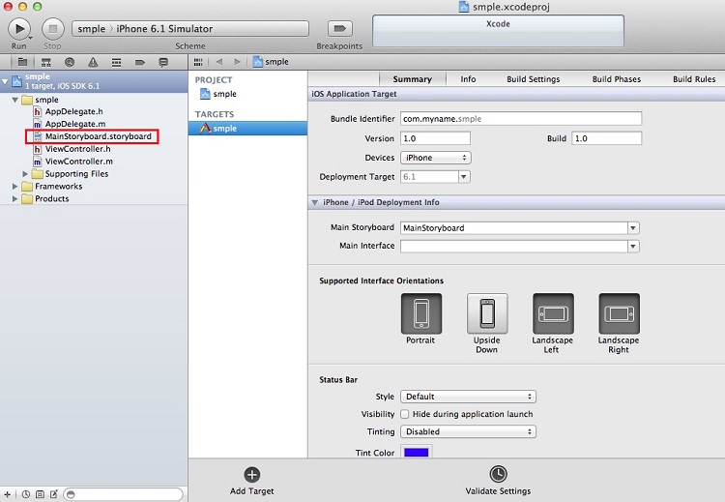Show only recent files filter
The image size is (725, 502).
coord(26,494)
